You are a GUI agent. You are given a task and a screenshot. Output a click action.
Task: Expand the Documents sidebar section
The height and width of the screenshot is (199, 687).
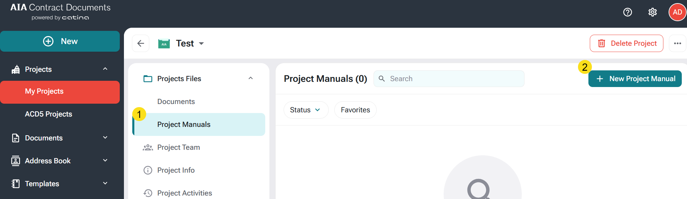tap(105, 138)
